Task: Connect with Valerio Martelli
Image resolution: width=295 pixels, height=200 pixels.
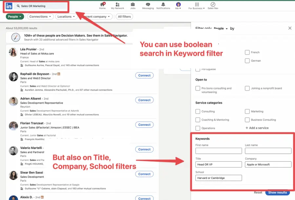Action: tap(144, 150)
